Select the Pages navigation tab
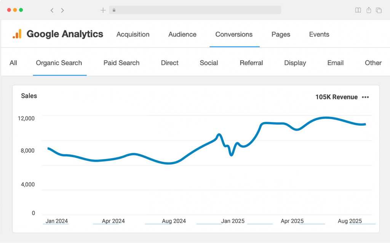Screen dimensions: 390x243 pyautogui.click(x=281, y=34)
